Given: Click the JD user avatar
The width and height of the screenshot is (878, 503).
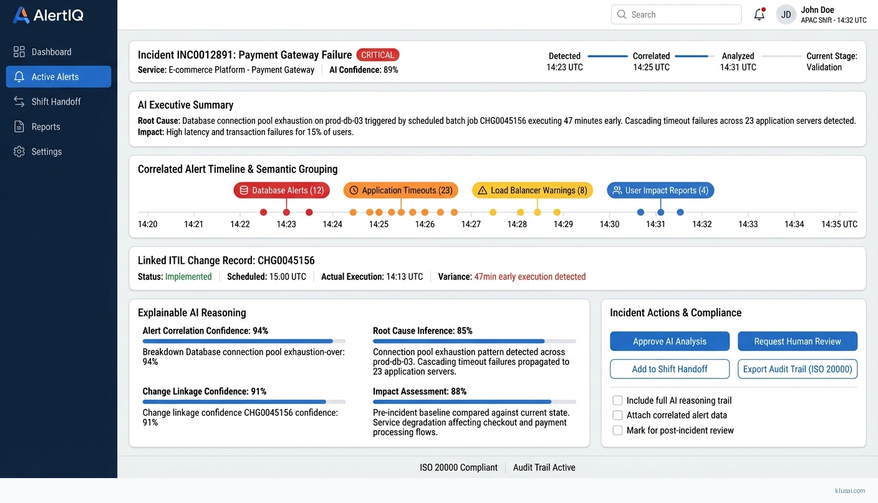Looking at the screenshot, I should click(786, 15).
